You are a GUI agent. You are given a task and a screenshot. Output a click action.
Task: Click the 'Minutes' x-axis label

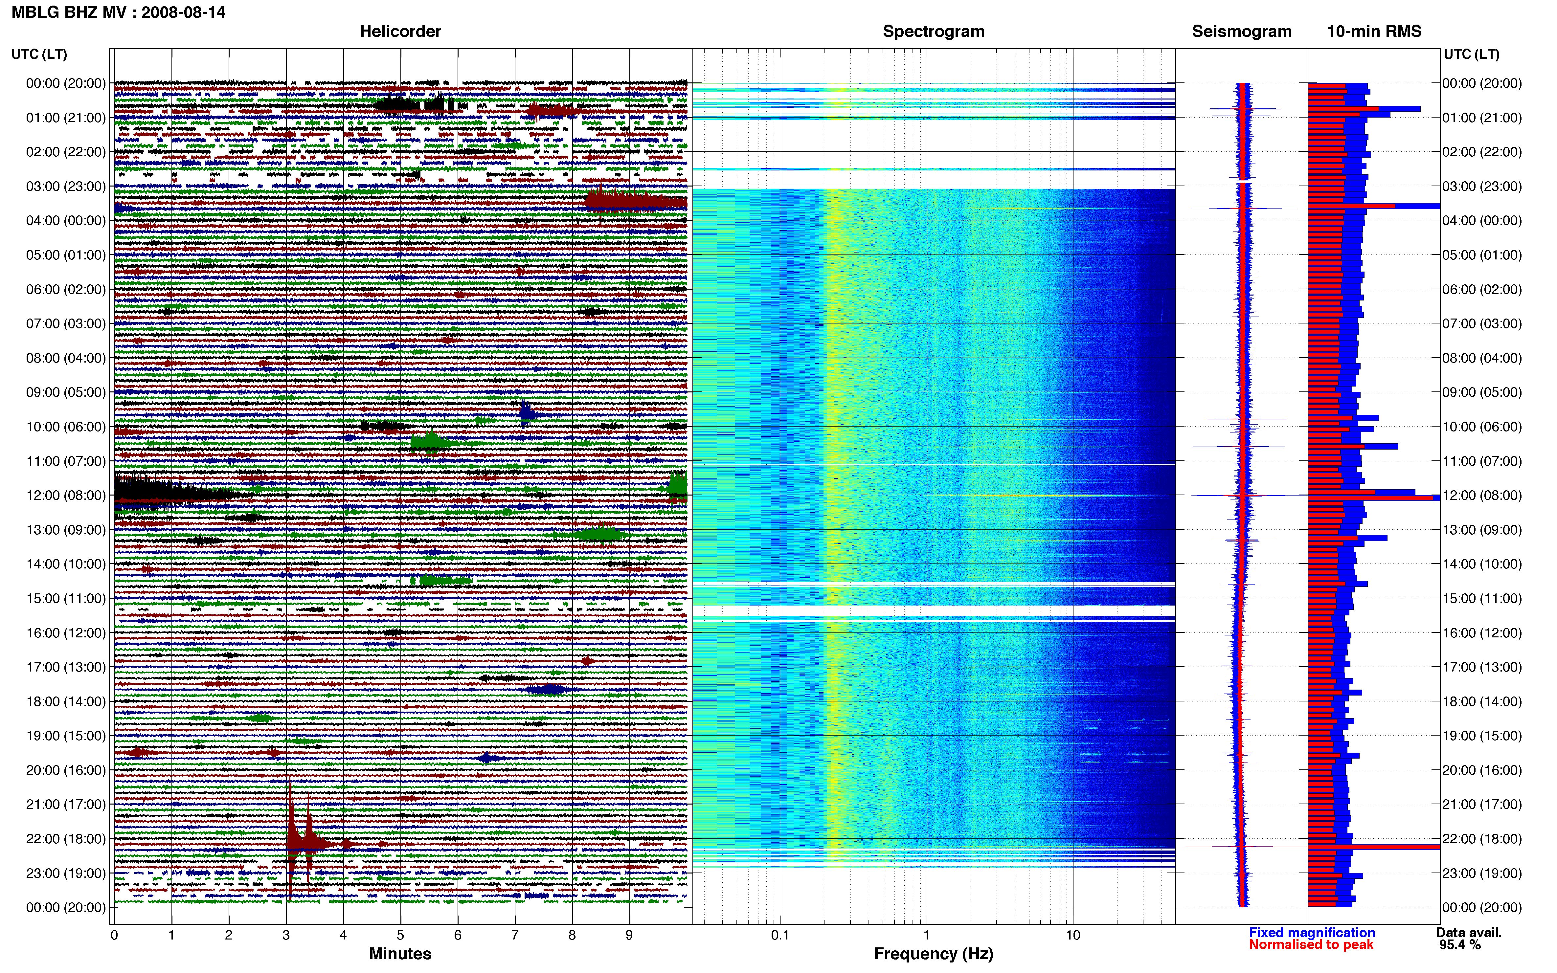[400, 954]
